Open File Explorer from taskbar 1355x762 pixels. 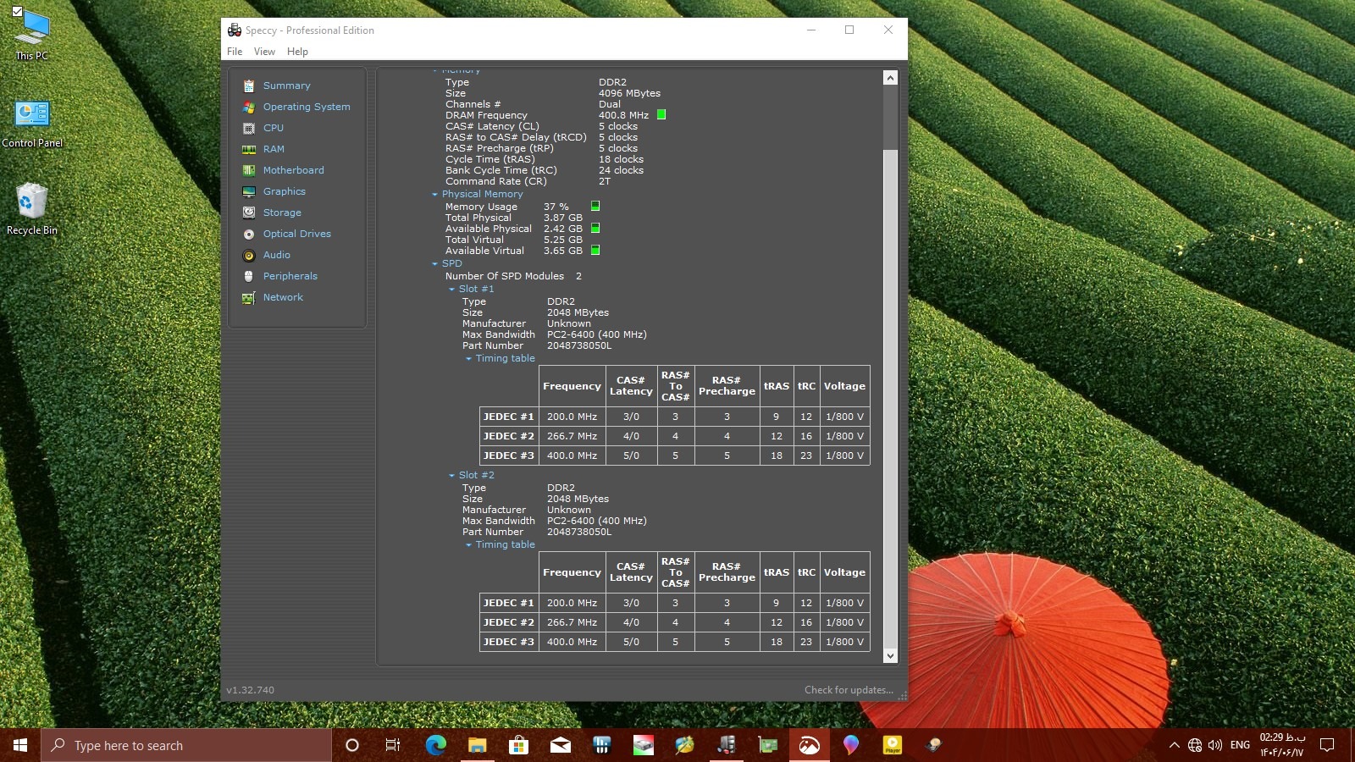[x=477, y=745]
